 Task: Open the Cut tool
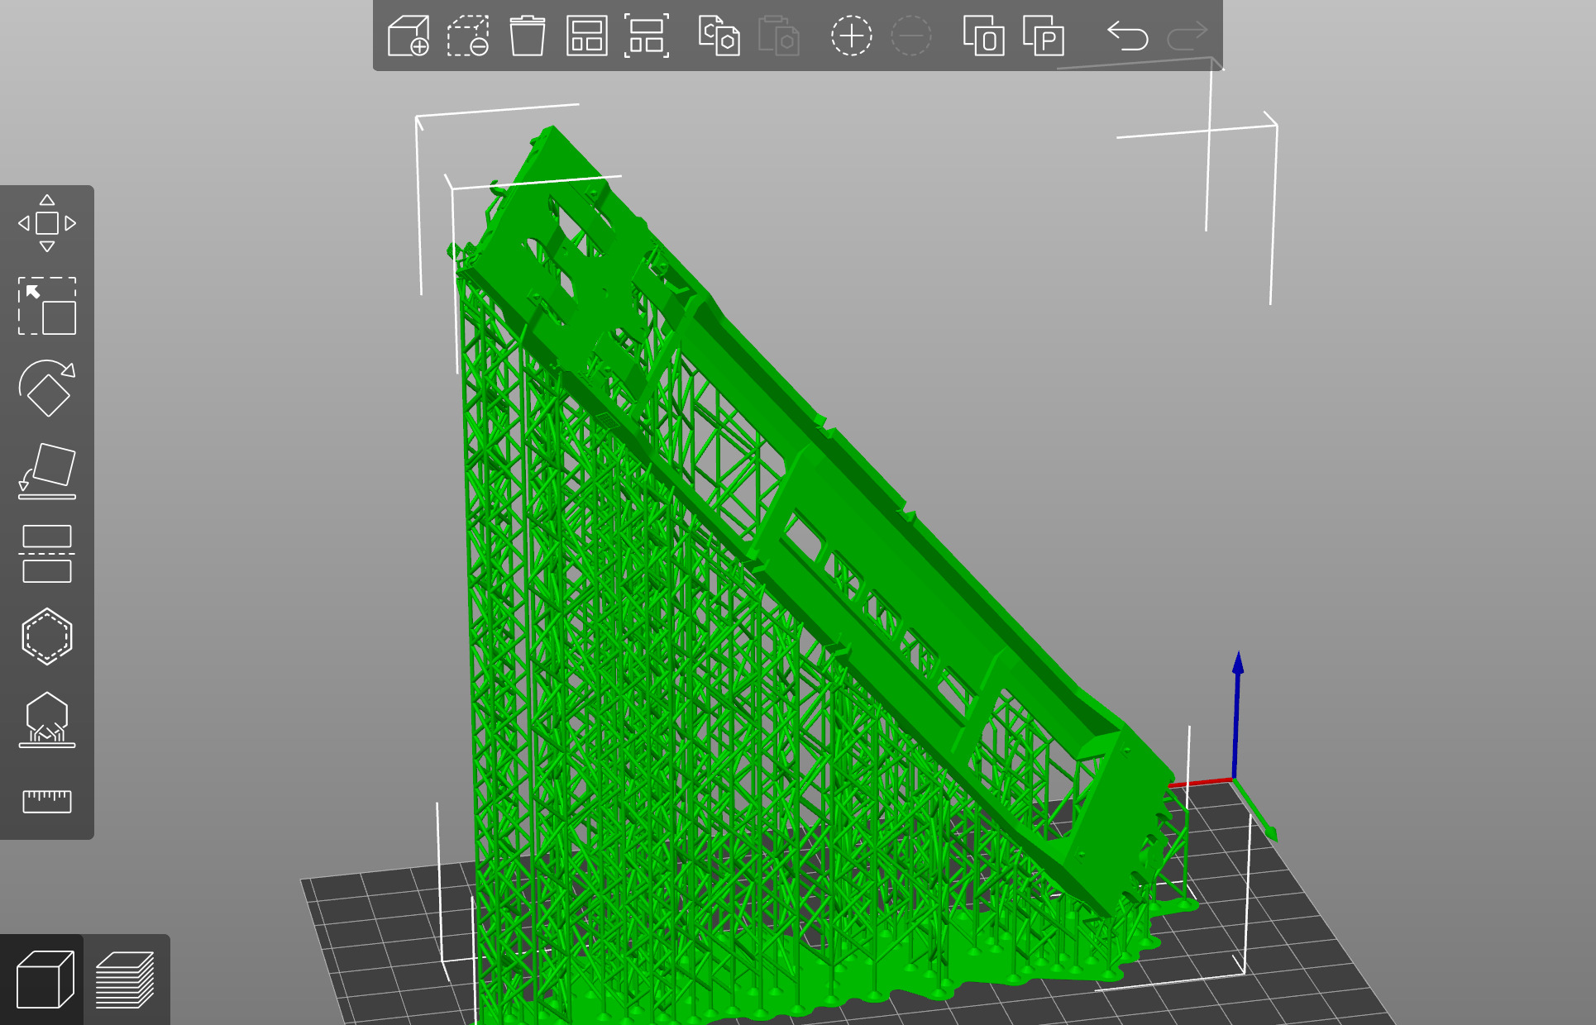47,554
